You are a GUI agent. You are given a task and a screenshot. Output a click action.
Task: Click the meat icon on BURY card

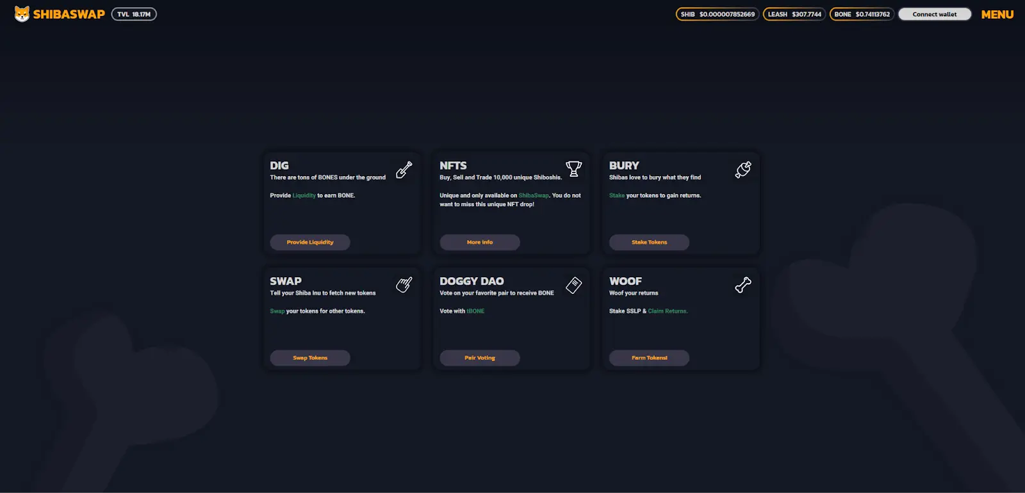pyautogui.click(x=743, y=170)
